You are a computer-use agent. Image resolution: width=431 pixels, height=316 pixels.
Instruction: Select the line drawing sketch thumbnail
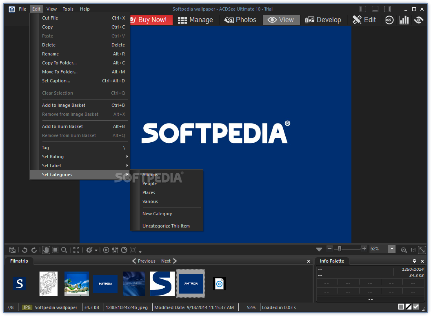tap(49, 284)
